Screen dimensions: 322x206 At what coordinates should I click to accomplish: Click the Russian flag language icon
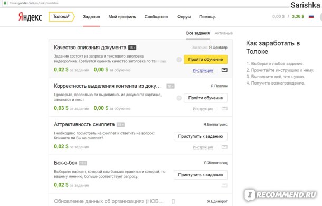pyautogui.click(x=311, y=17)
